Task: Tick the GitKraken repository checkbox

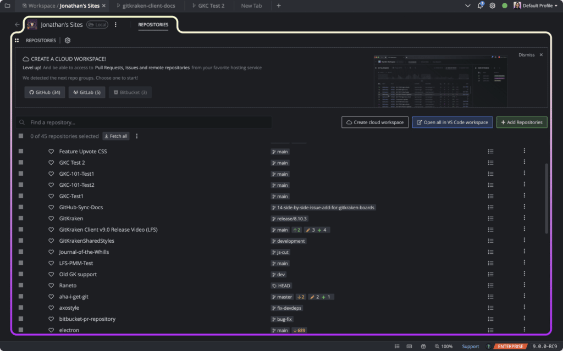Action: (21, 218)
